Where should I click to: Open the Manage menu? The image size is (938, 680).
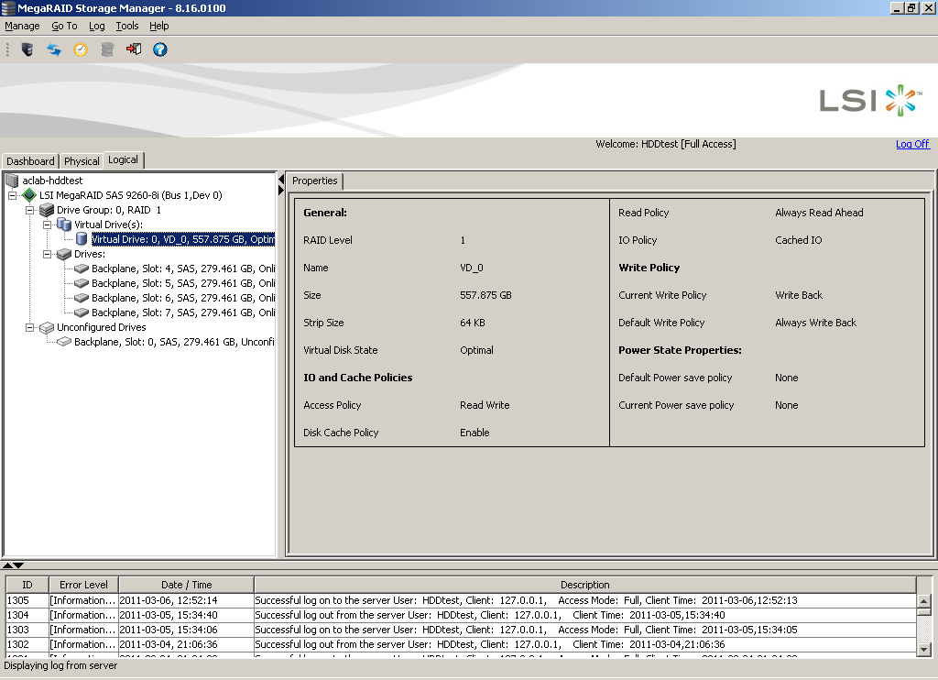pyautogui.click(x=22, y=27)
